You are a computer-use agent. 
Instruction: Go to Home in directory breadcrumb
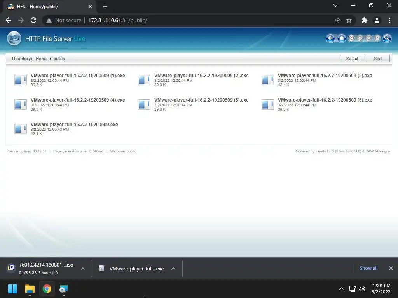[x=41, y=59]
